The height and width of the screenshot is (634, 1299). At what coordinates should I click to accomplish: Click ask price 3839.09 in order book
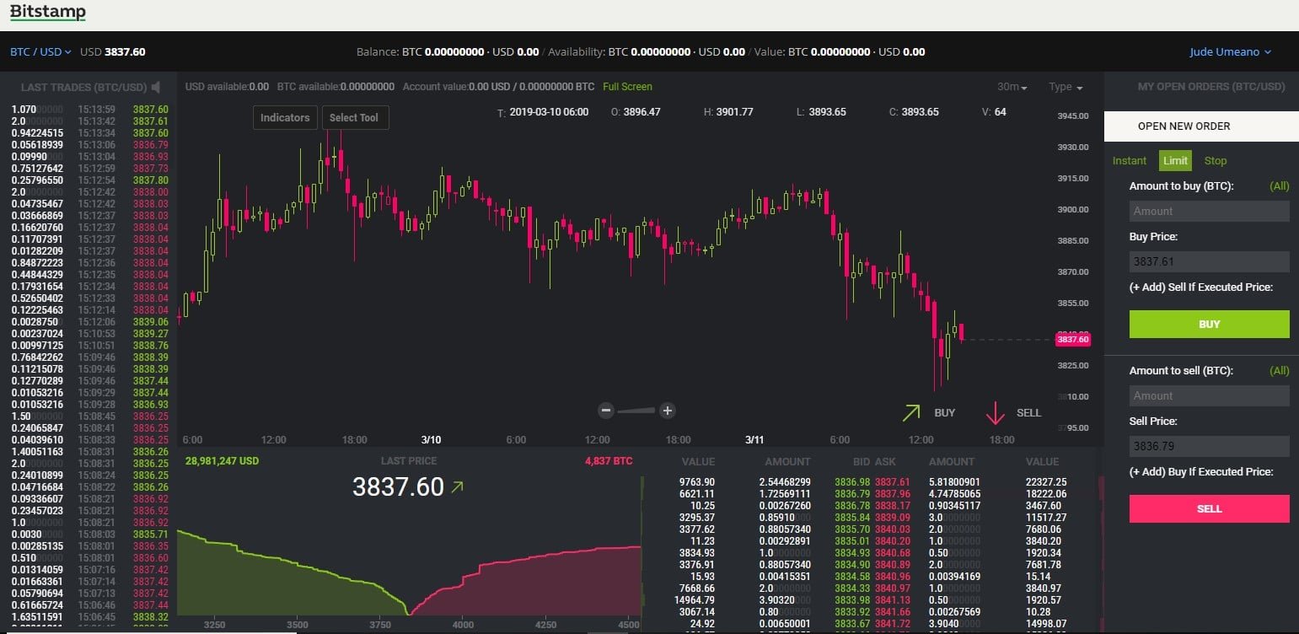(x=892, y=517)
